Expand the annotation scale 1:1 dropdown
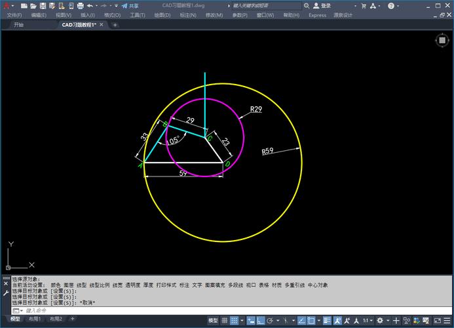The image size is (454, 328). click(x=367, y=320)
